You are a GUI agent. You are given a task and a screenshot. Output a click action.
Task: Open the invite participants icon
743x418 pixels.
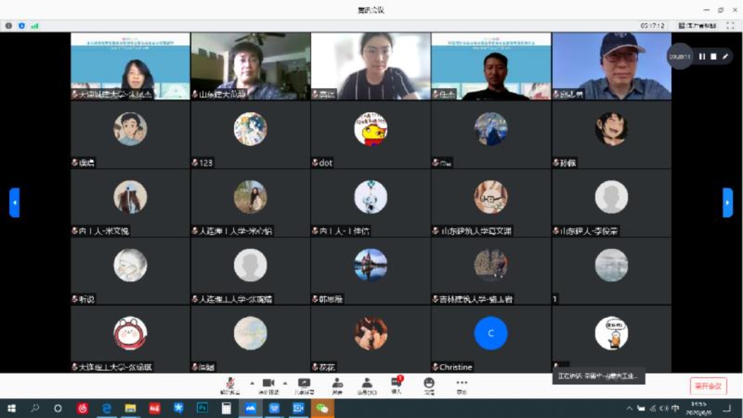tap(337, 385)
